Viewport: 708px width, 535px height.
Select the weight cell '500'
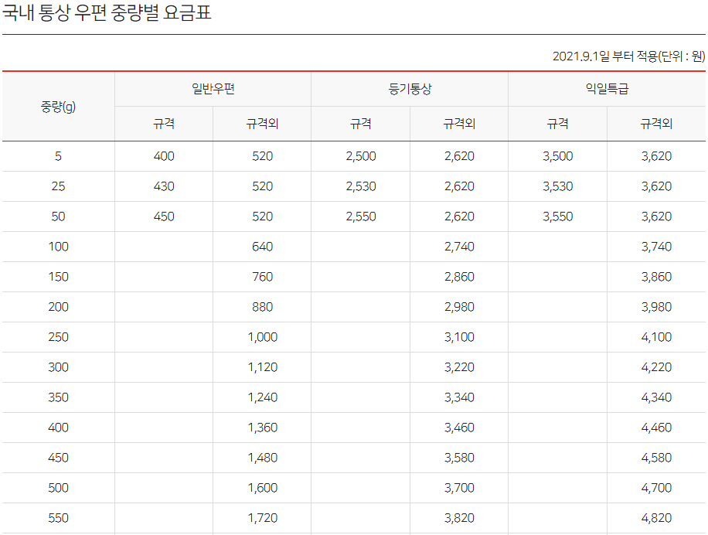[58, 488]
